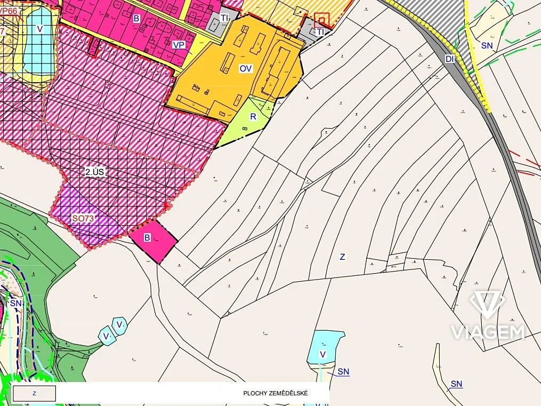The width and height of the screenshot is (541, 406).
Task: Click the TI label next to VP
Action: pos(224,18)
